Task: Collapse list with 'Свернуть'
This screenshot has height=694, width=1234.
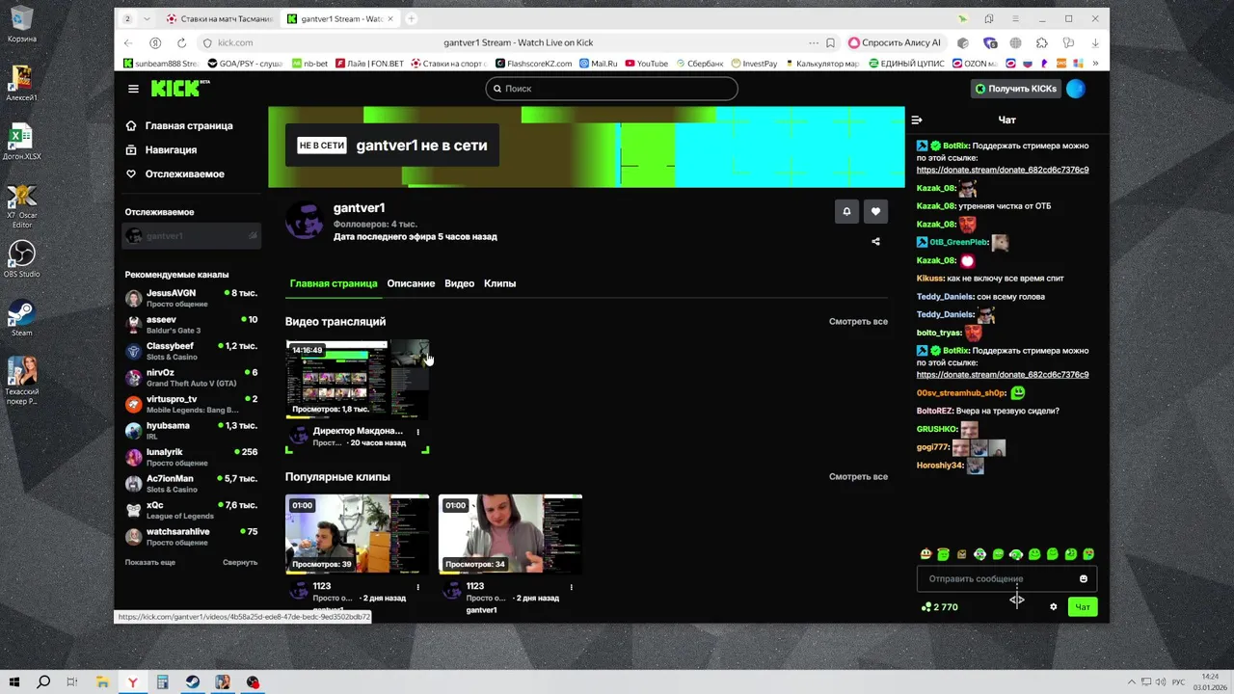Action: coord(240,562)
